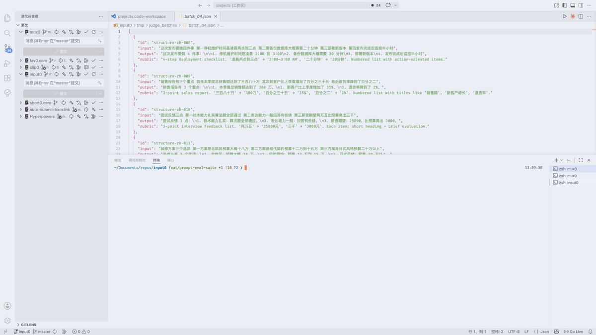Click Go Live in status bar

point(573,332)
